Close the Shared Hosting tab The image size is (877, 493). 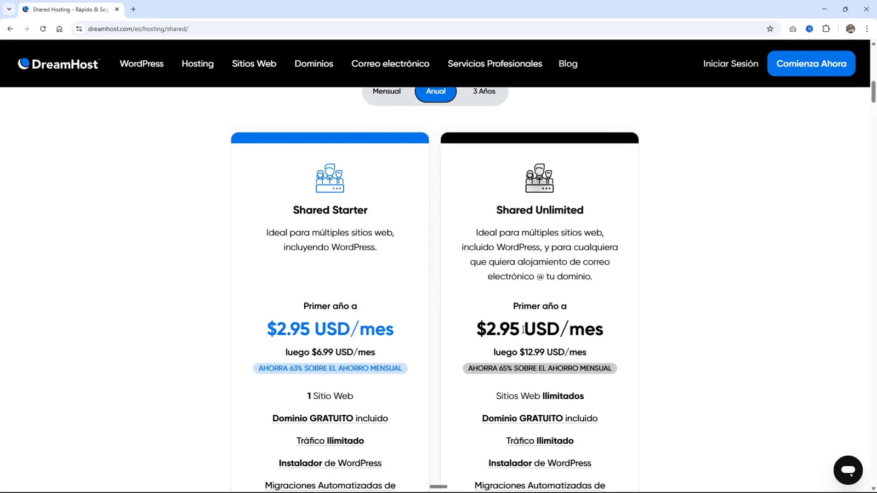pos(117,9)
